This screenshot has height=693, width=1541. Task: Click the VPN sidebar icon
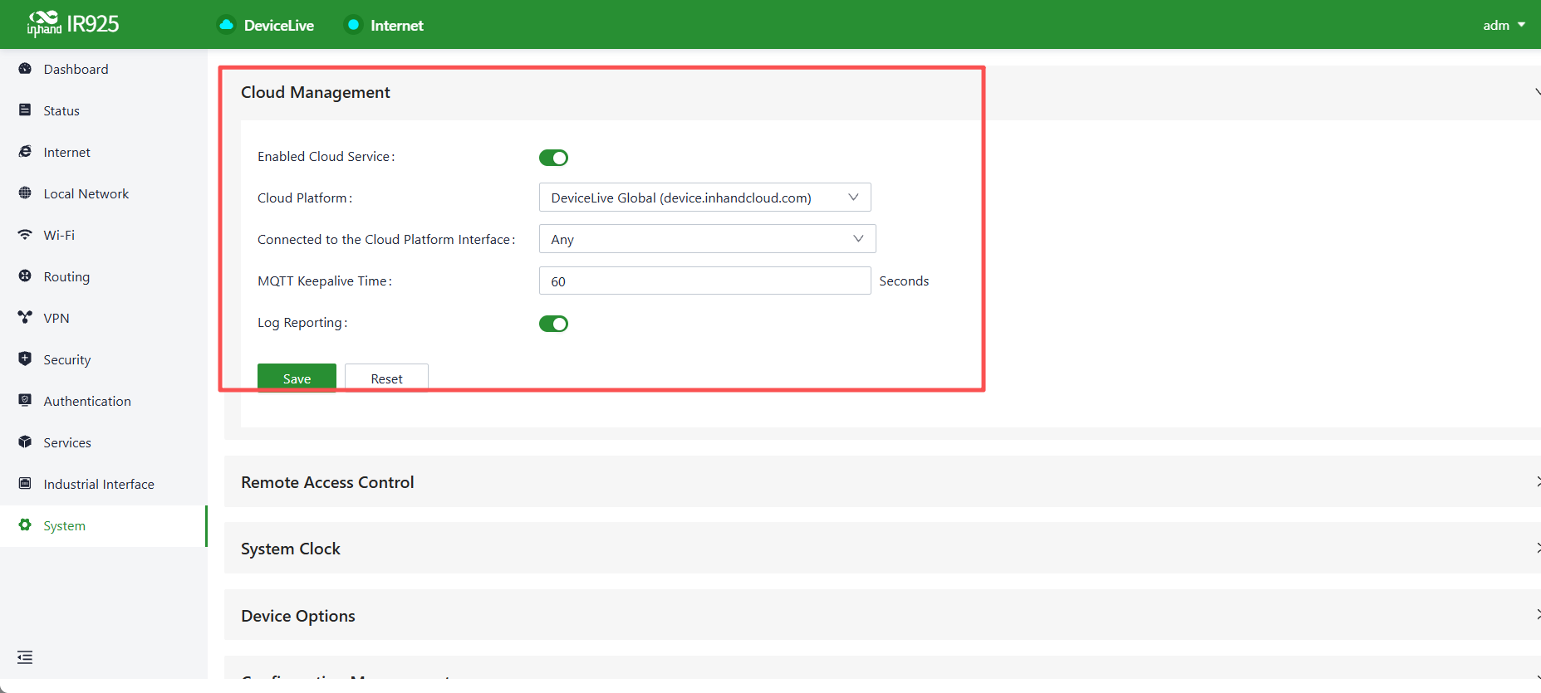(x=25, y=318)
